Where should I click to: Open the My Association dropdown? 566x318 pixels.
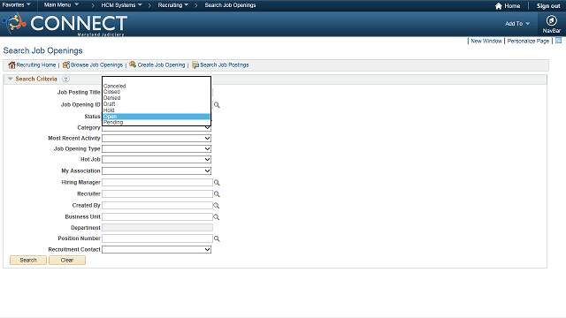[x=157, y=170]
